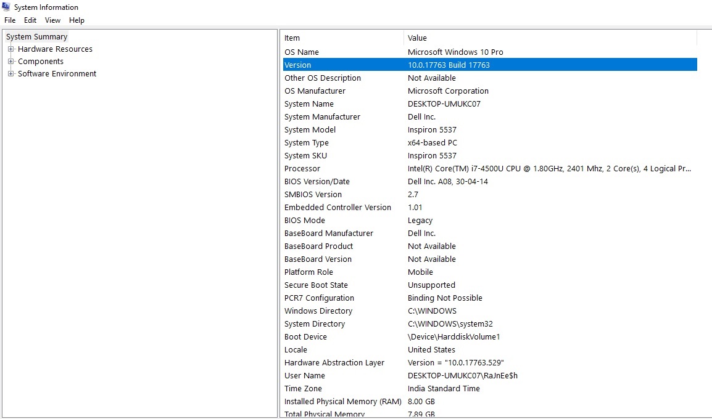Click the value Binding Not Possible
The height and width of the screenshot is (419, 712).
[x=445, y=298]
